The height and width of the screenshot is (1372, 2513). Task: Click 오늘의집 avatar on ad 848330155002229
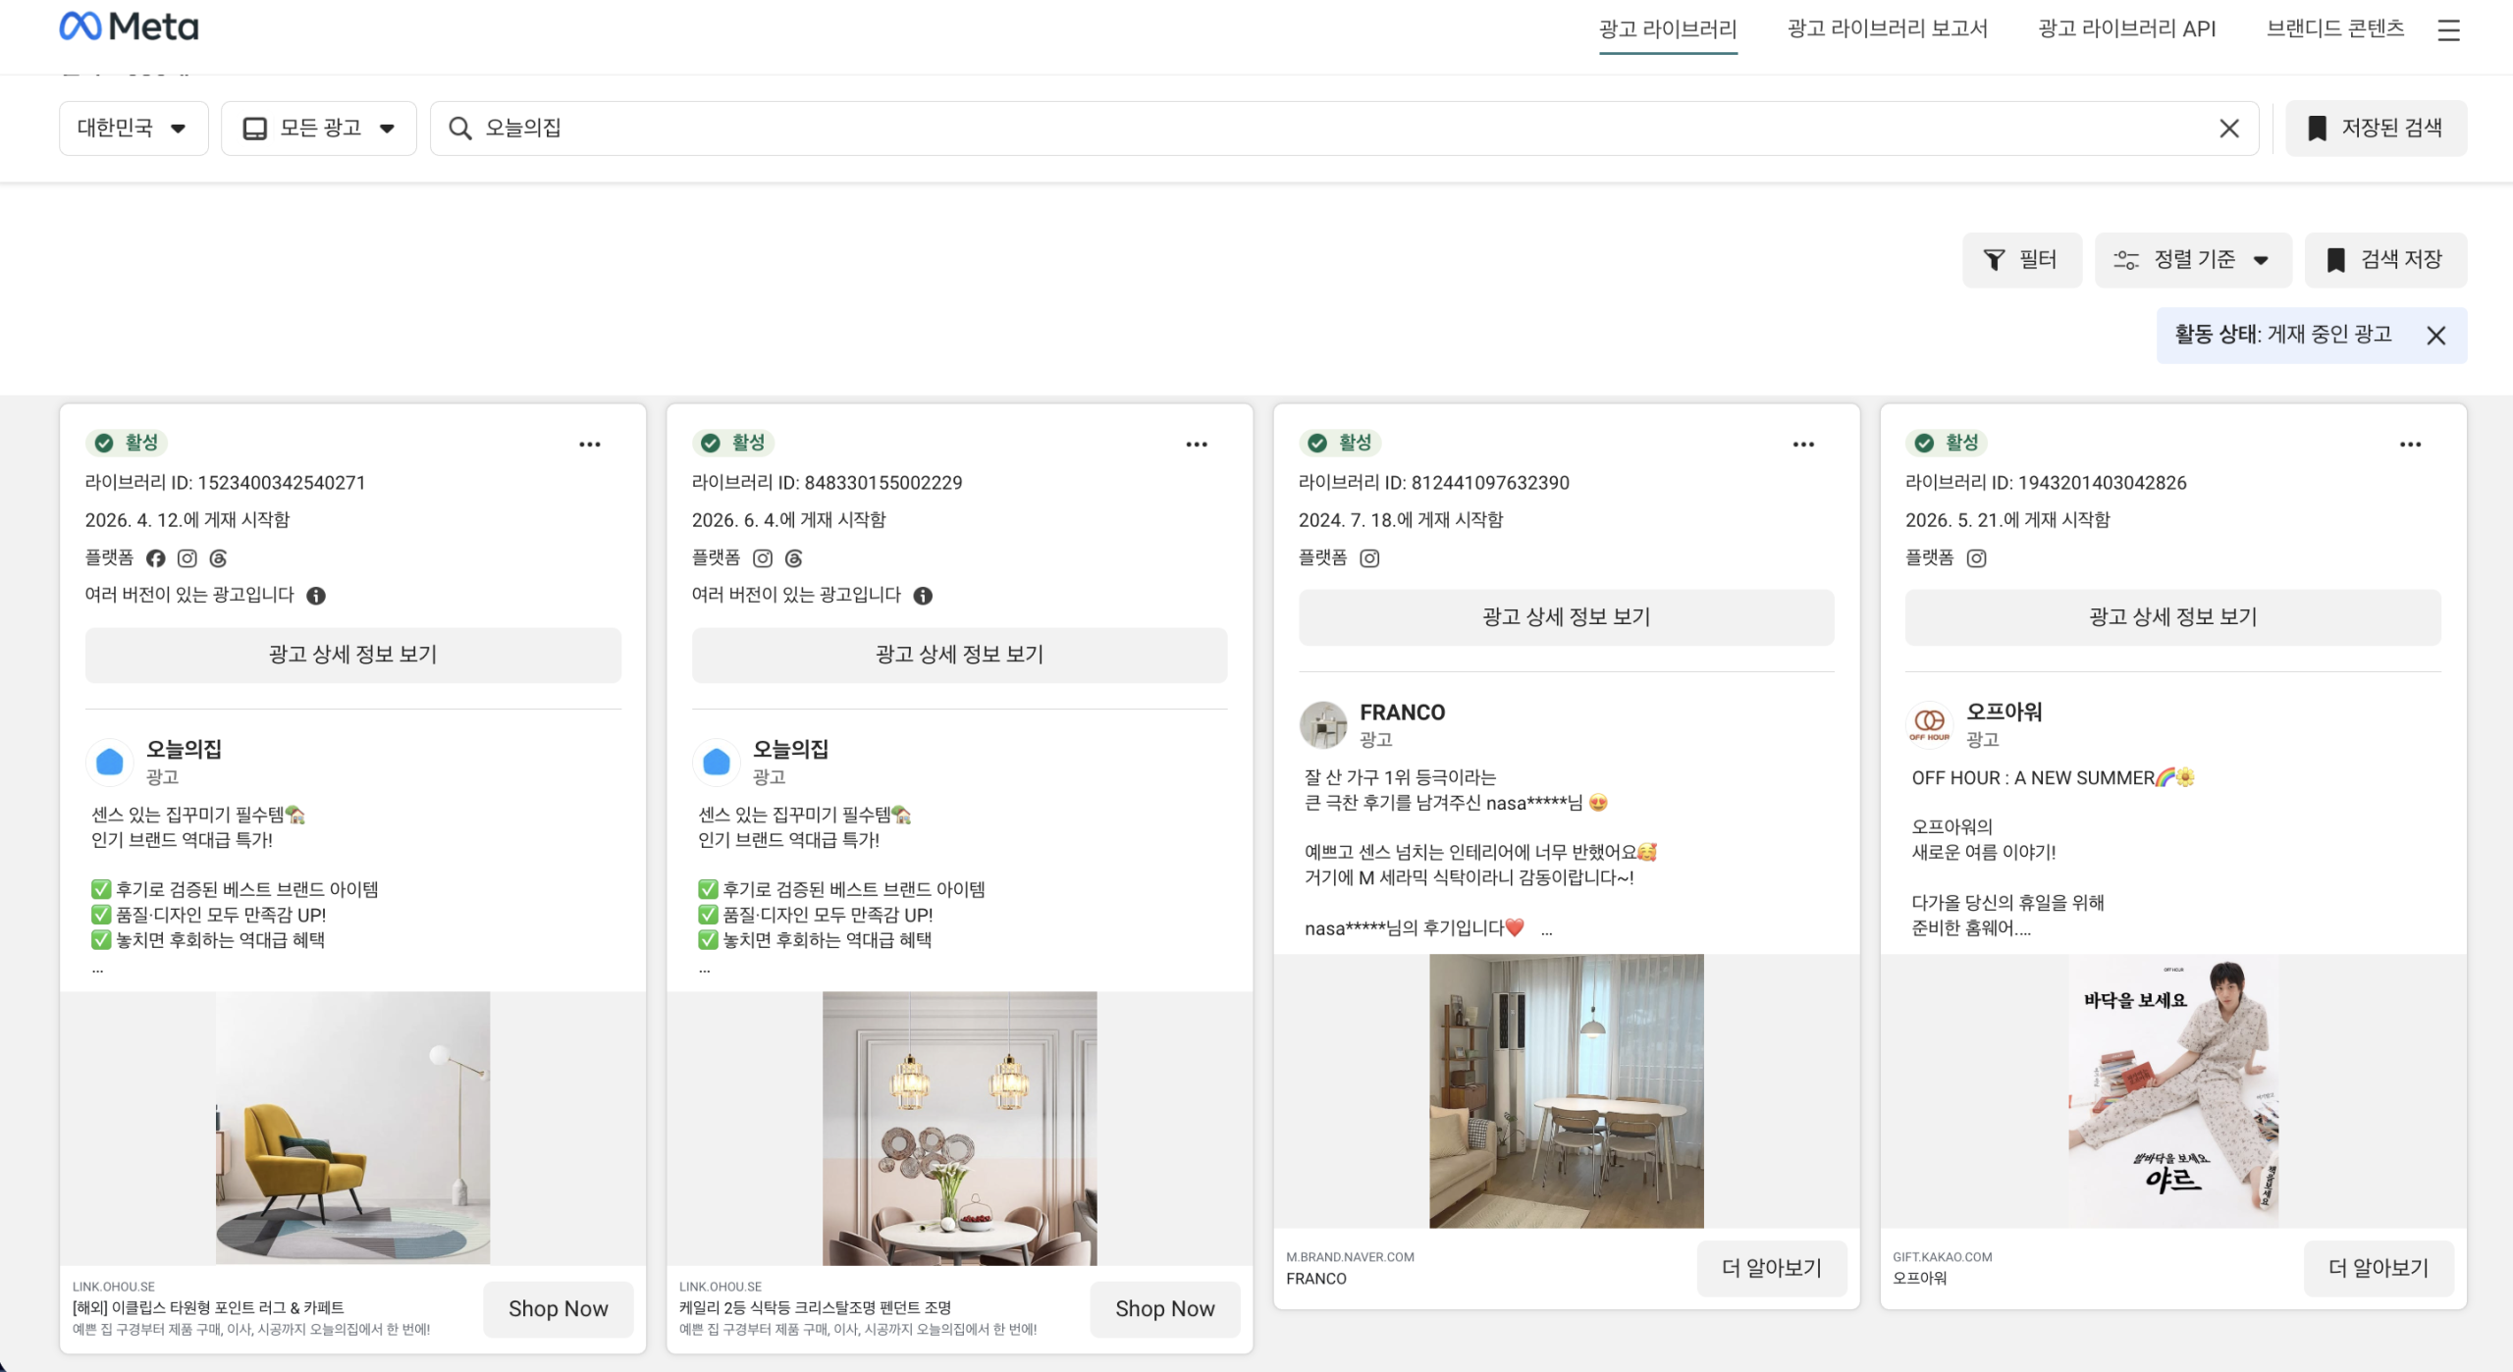click(717, 762)
